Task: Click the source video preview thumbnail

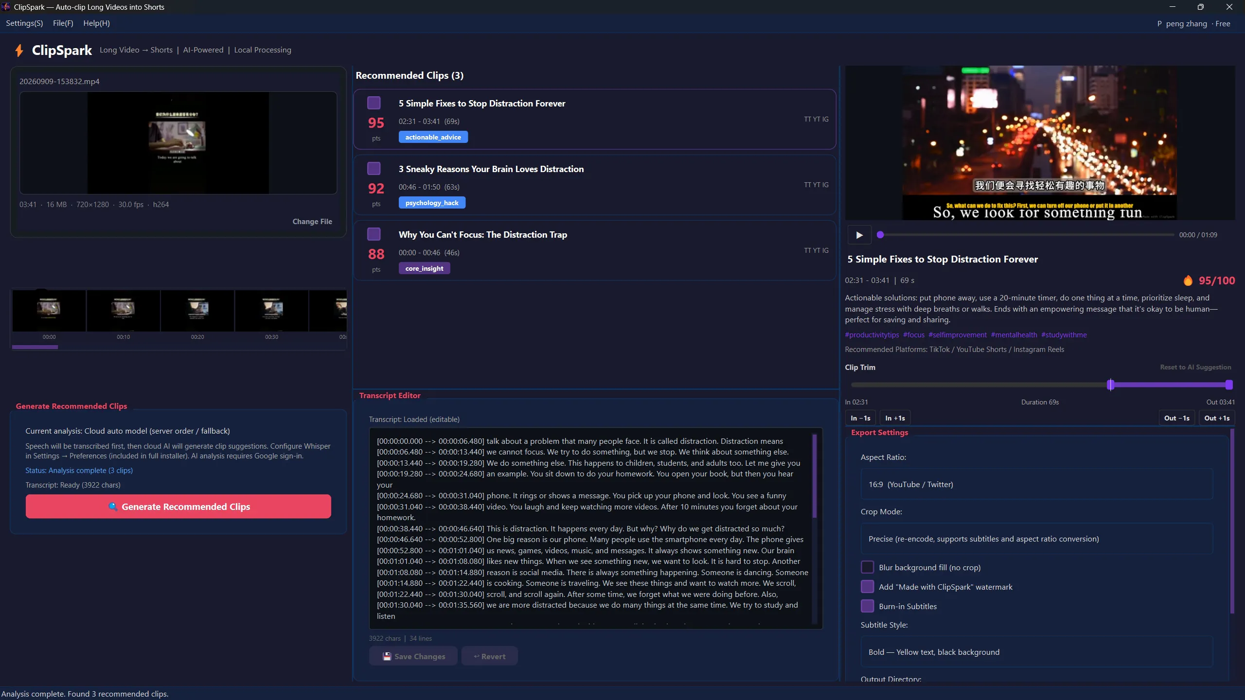Action: point(178,143)
